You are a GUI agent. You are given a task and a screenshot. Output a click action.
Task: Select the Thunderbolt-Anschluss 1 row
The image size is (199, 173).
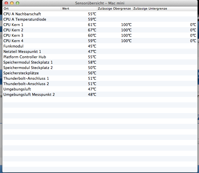[100, 78]
